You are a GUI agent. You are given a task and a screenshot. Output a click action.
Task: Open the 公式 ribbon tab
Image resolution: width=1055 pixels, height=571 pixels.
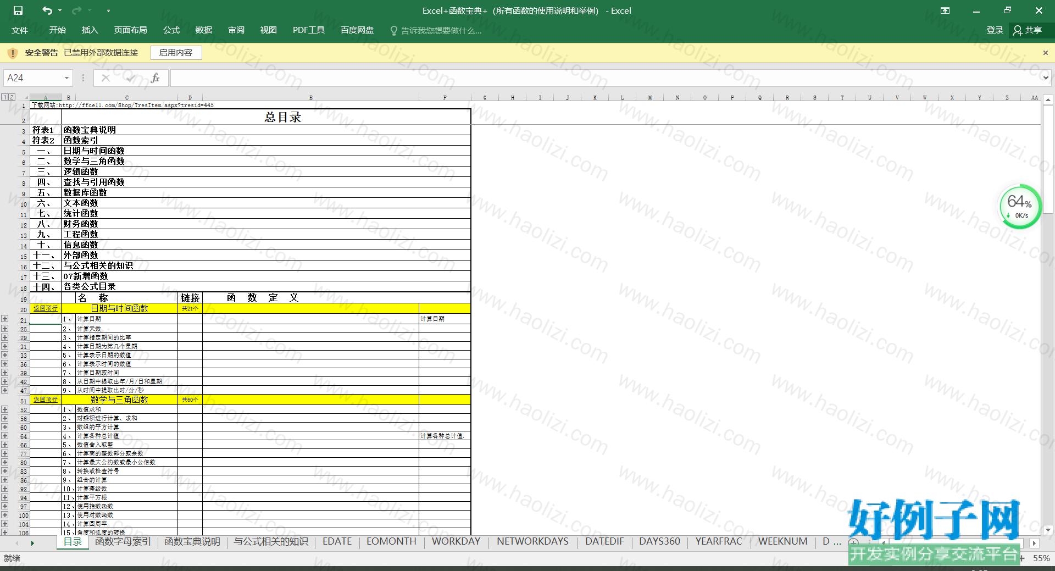point(171,30)
